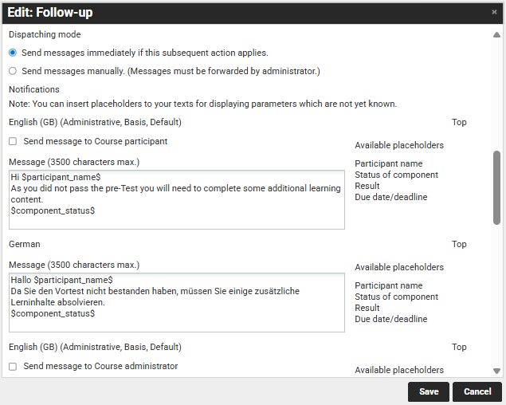Insert Due date/deadline placeholder for German message
The height and width of the screenshot is (405, 506).
coord(390,319)
